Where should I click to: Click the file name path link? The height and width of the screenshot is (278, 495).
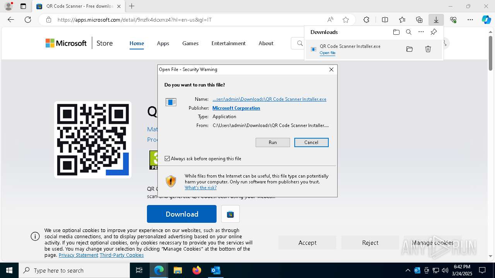point(270,99)
